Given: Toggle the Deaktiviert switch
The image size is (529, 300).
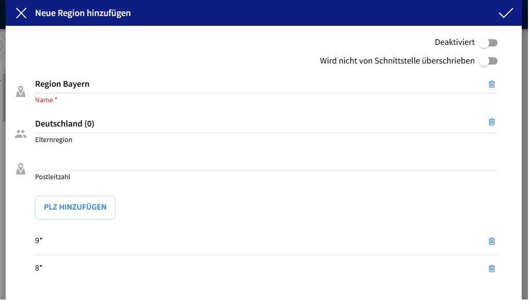Looking at the screenshot, I should [x=488, y=43].
